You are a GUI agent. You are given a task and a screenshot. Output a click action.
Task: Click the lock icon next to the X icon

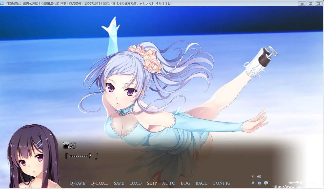pos(259,183)
